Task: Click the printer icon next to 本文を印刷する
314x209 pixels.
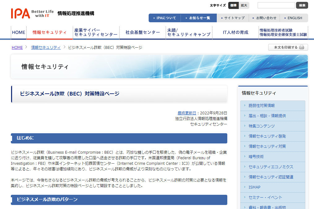Action: pyautogui.click(x=301, y=47)
